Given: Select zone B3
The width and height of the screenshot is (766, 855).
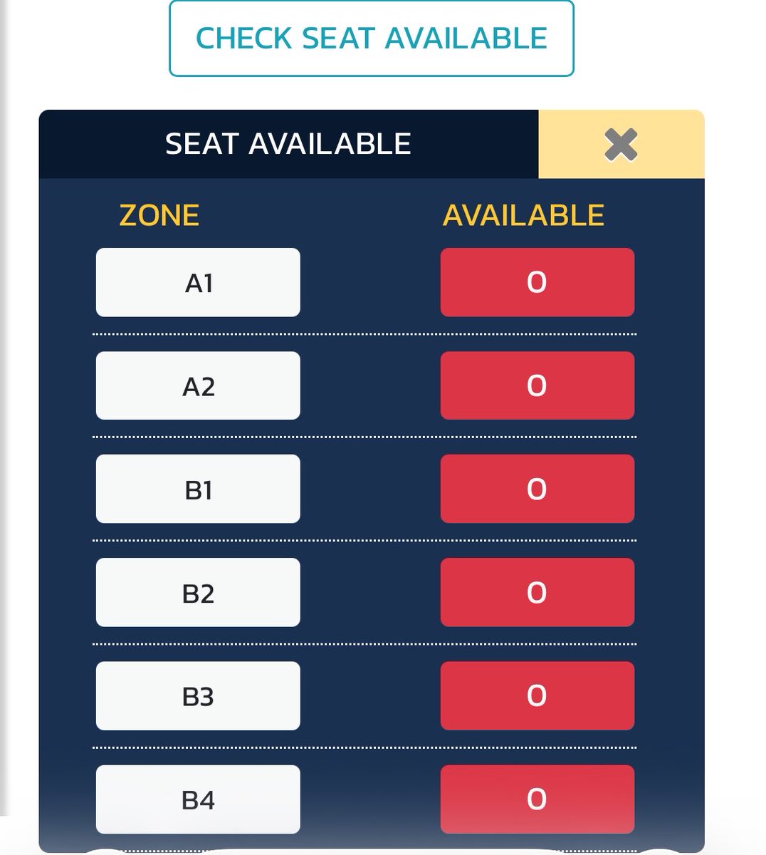Looking at the screenshot, I should (x=198, y=695).
